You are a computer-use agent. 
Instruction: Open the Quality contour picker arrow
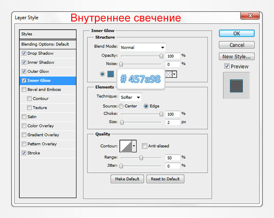click(134, 146)
